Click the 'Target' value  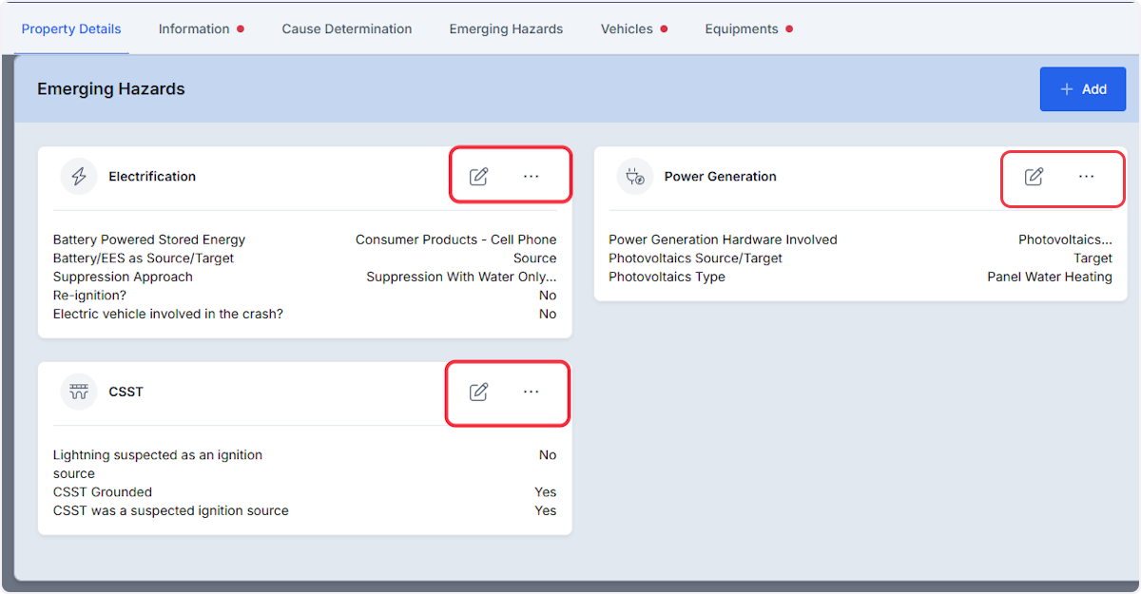[1093, 259]
